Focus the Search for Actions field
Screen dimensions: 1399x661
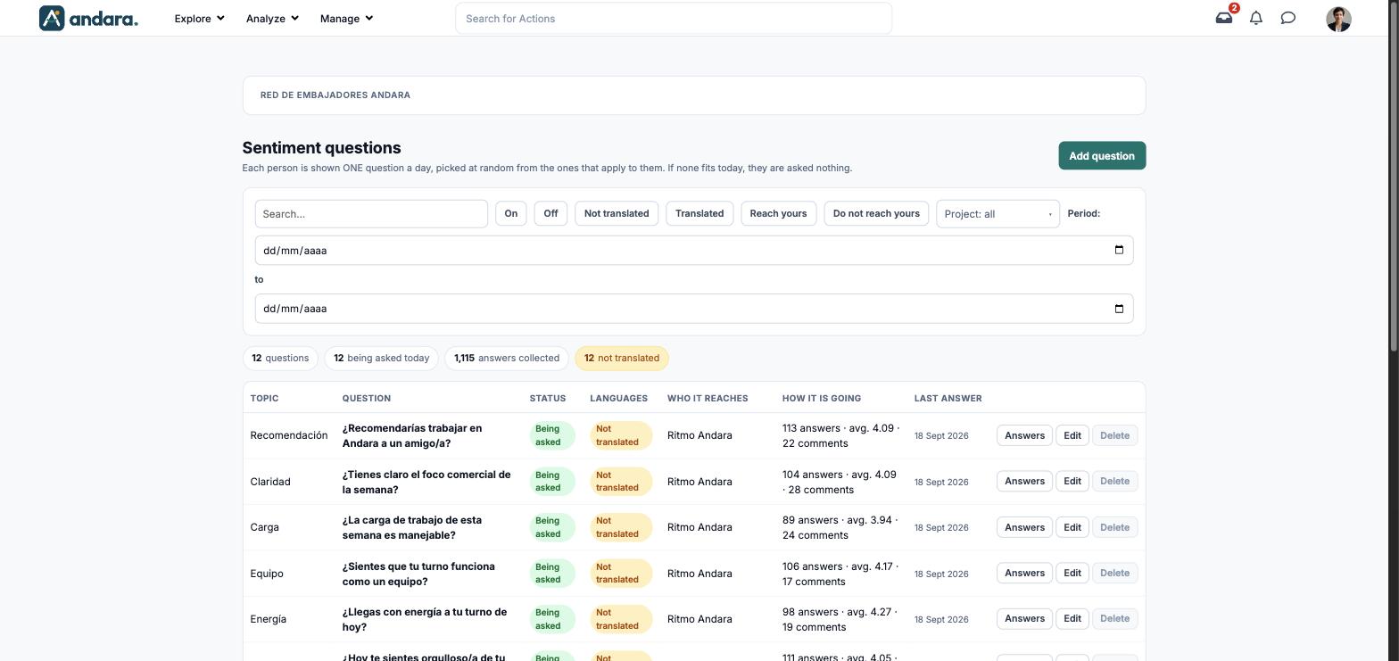point(674,18)
